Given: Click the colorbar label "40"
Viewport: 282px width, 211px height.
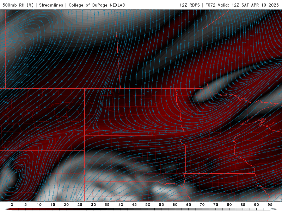Looking at the screenshot, I should click(121, 205).
